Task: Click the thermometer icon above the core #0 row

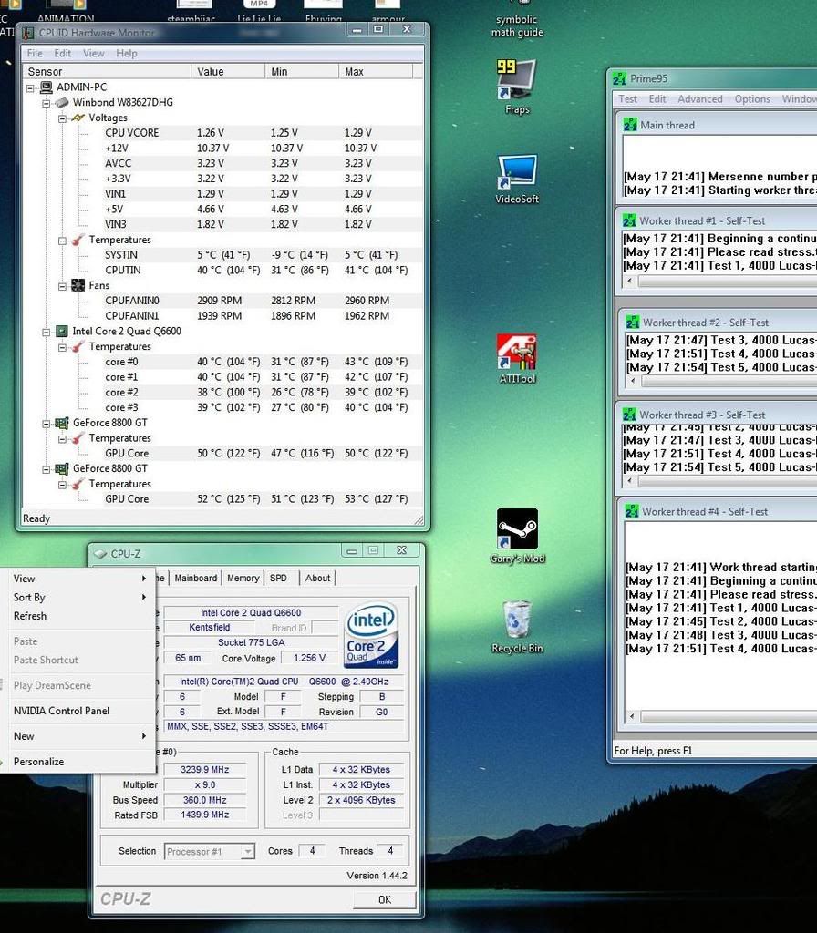Action: [x=78, y=347]
